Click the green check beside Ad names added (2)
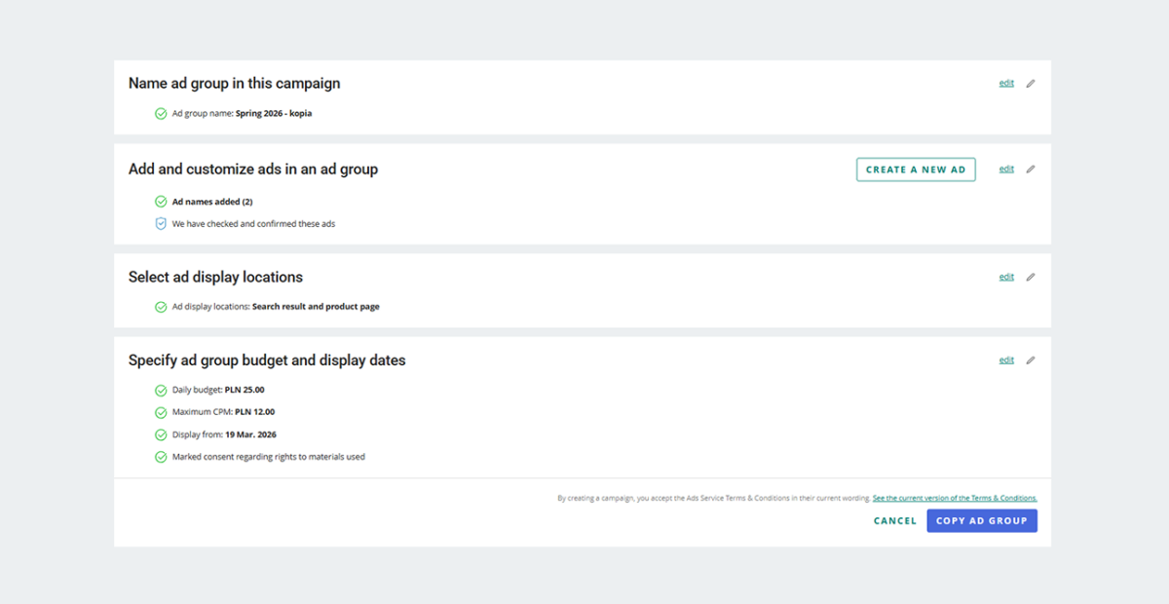The image size is (1169, 604). [161, 202]
